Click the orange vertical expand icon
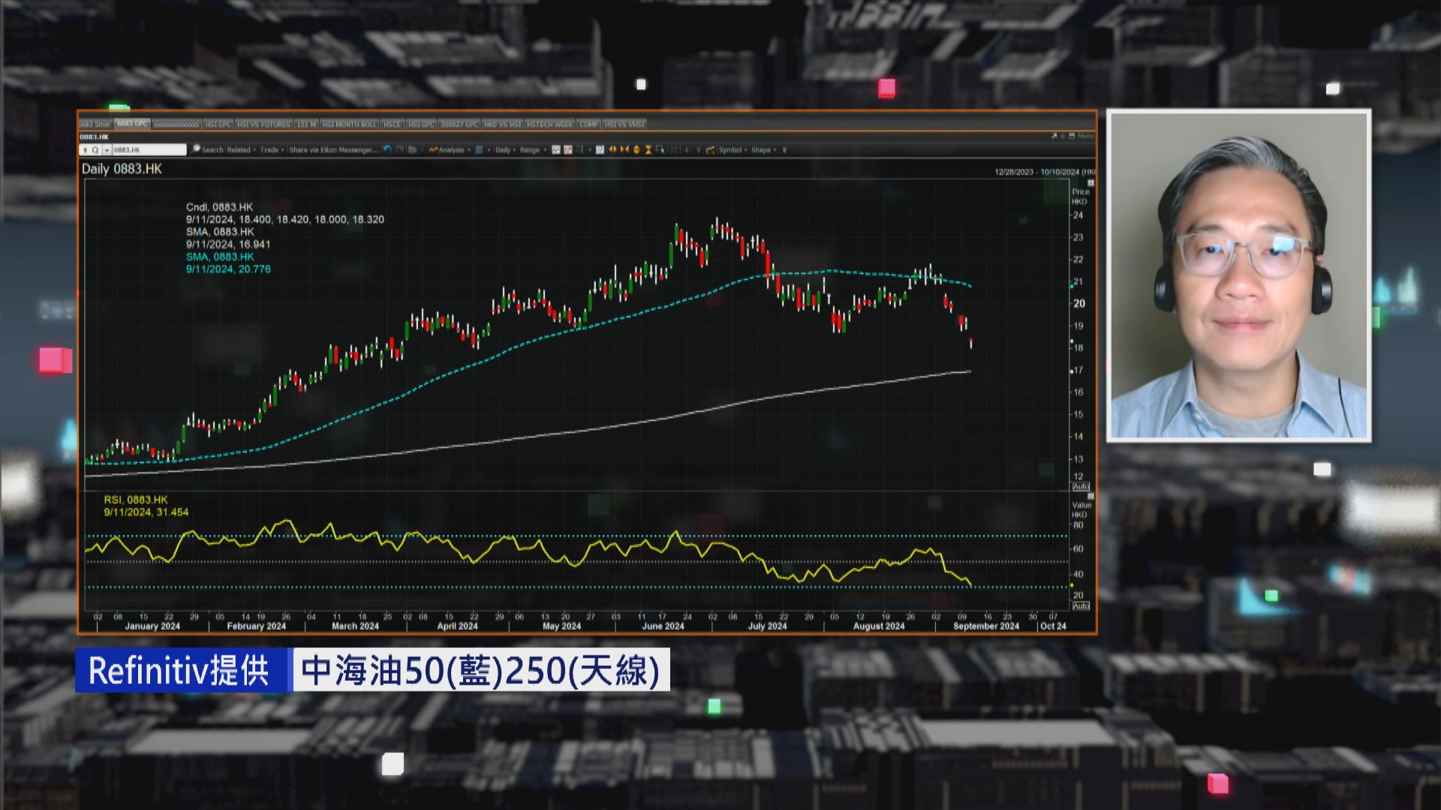 637,149
